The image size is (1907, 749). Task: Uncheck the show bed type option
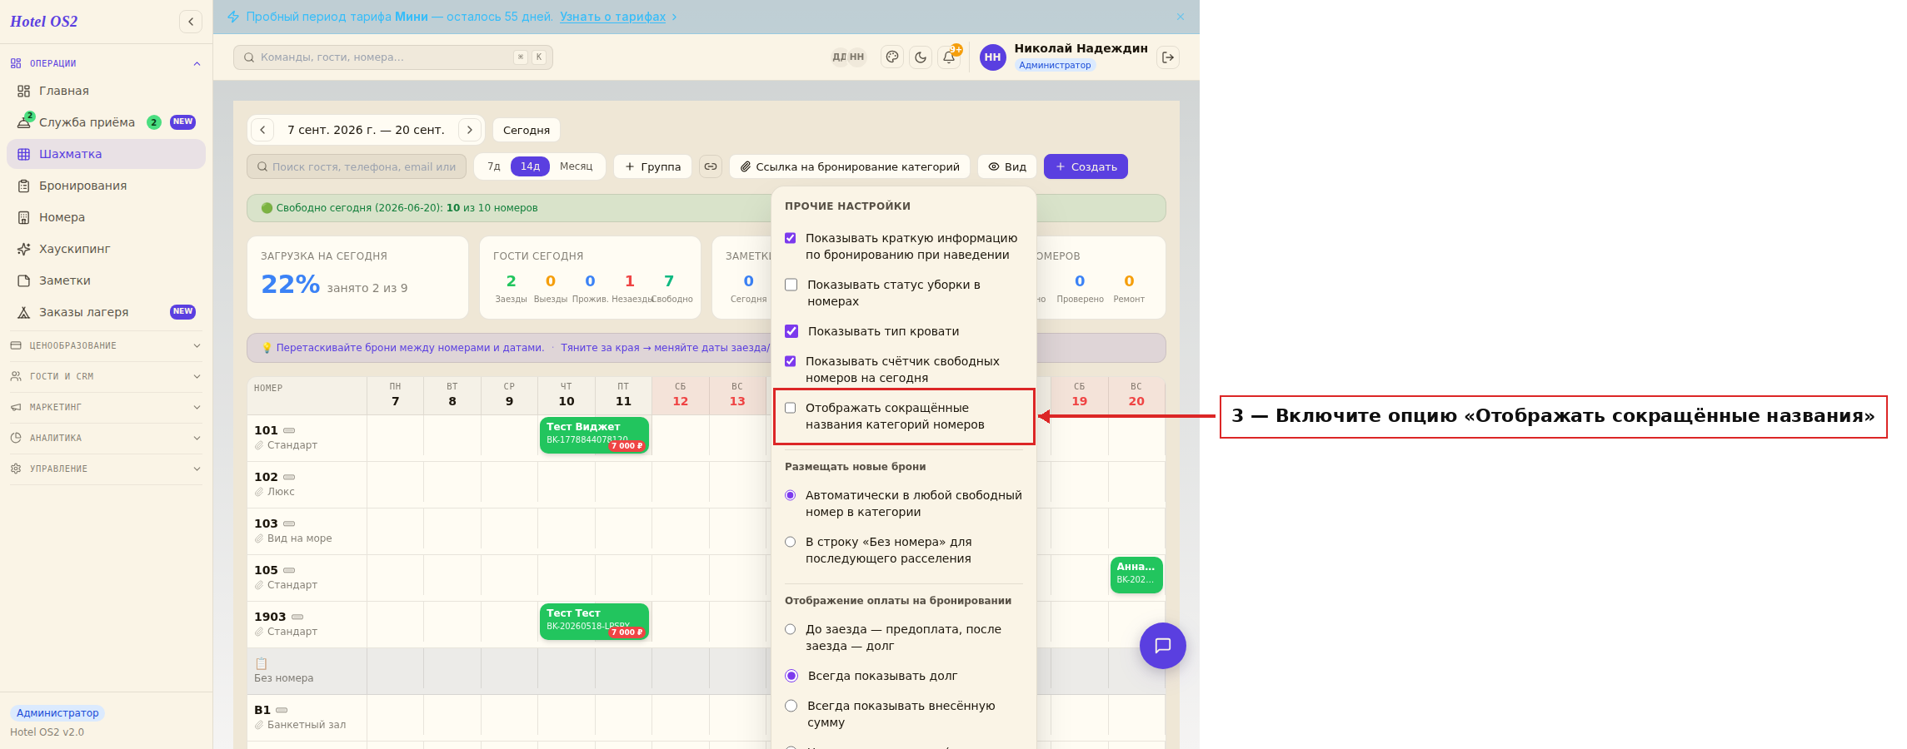pyautogui.click(x=791, y=331)
